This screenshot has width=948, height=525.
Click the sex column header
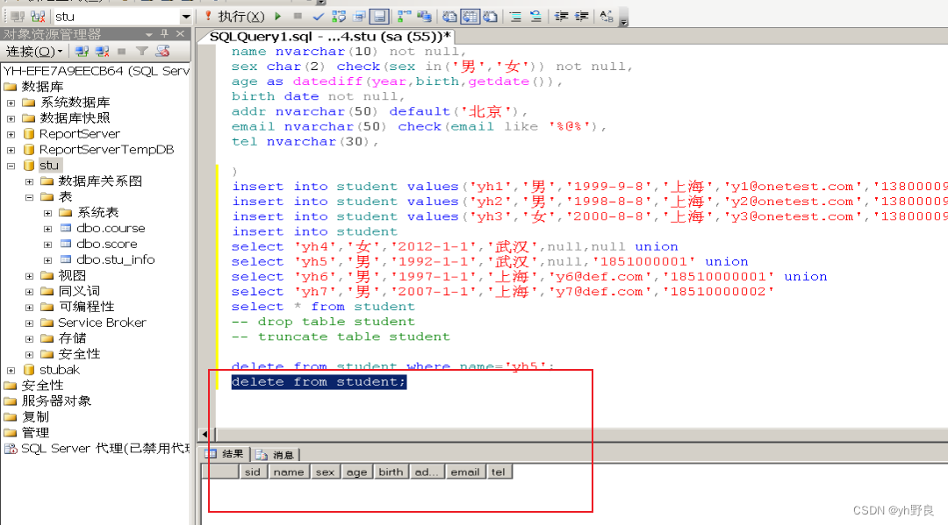[x=326, y=472]
